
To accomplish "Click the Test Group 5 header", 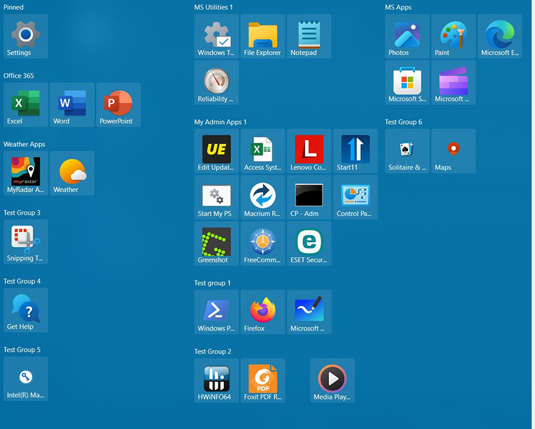I will click(x=22, y=350).
